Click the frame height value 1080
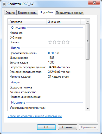 [51, 62]
